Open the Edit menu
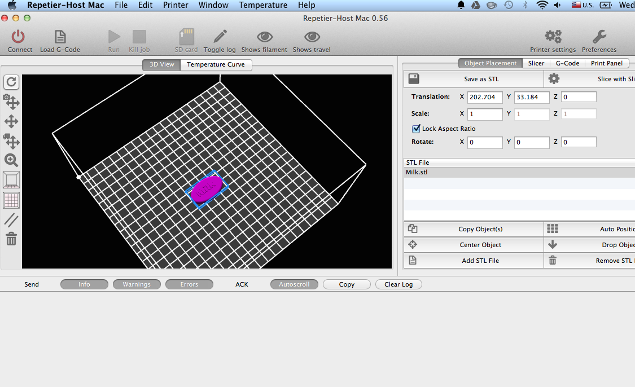The image size is (635, 387). click(146, 5)
